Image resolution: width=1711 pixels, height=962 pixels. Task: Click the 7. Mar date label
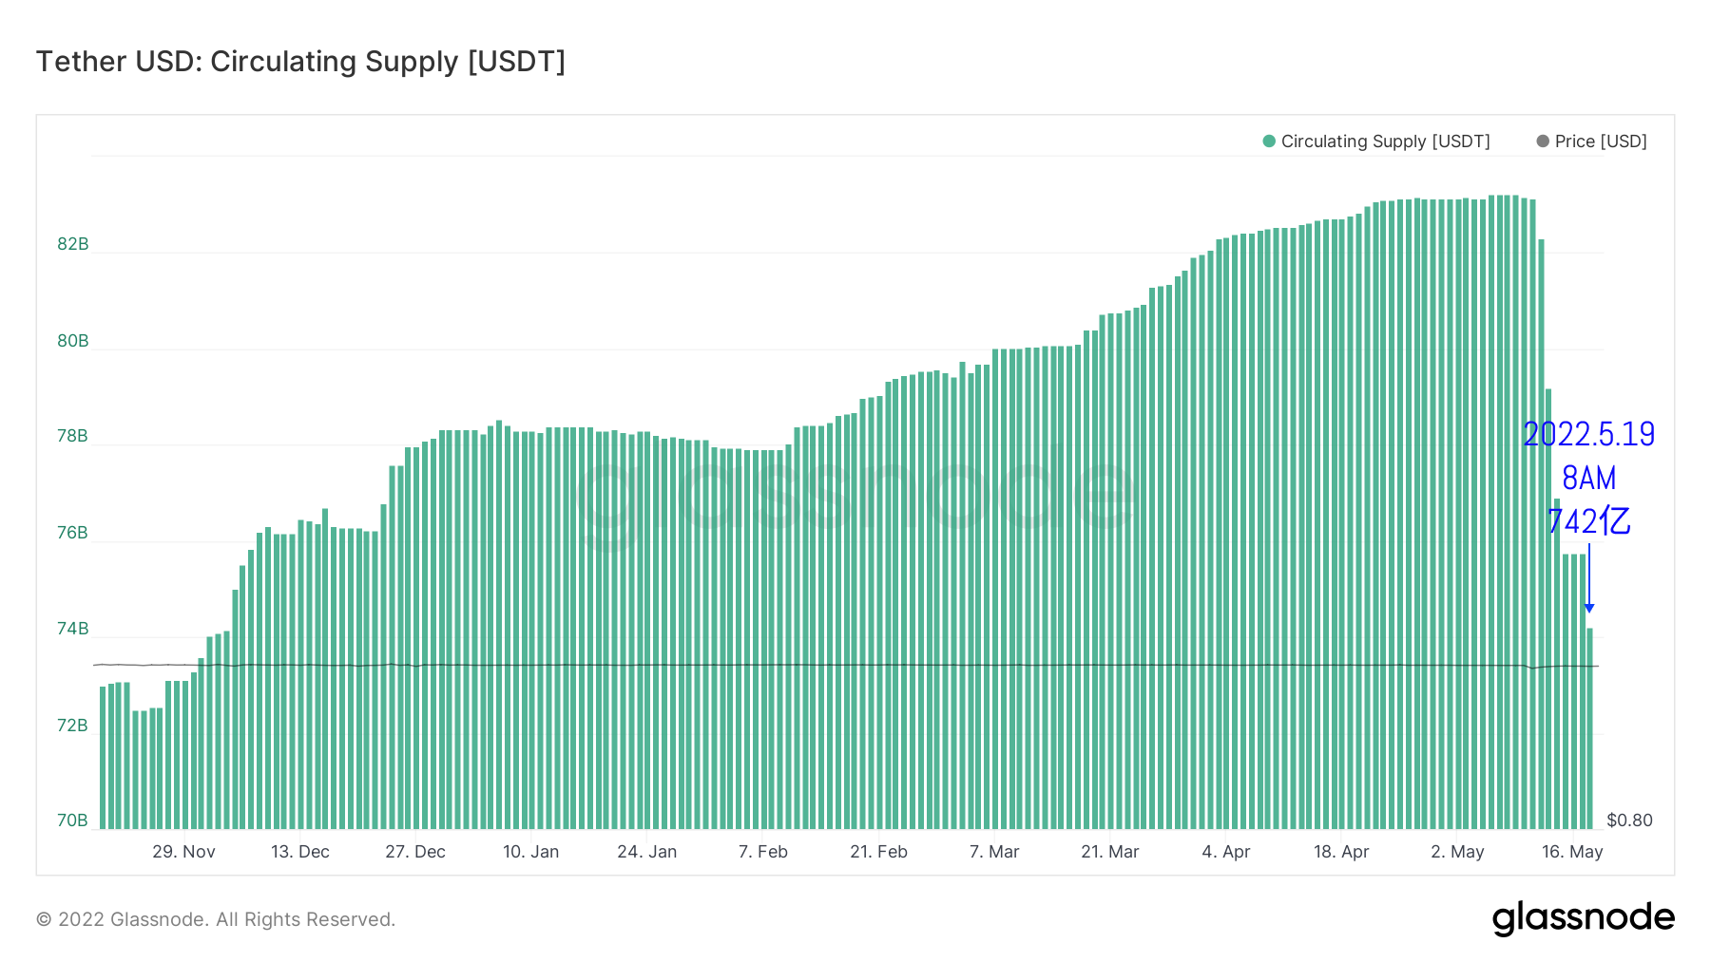pyautogui.click(x=994, y=852)
